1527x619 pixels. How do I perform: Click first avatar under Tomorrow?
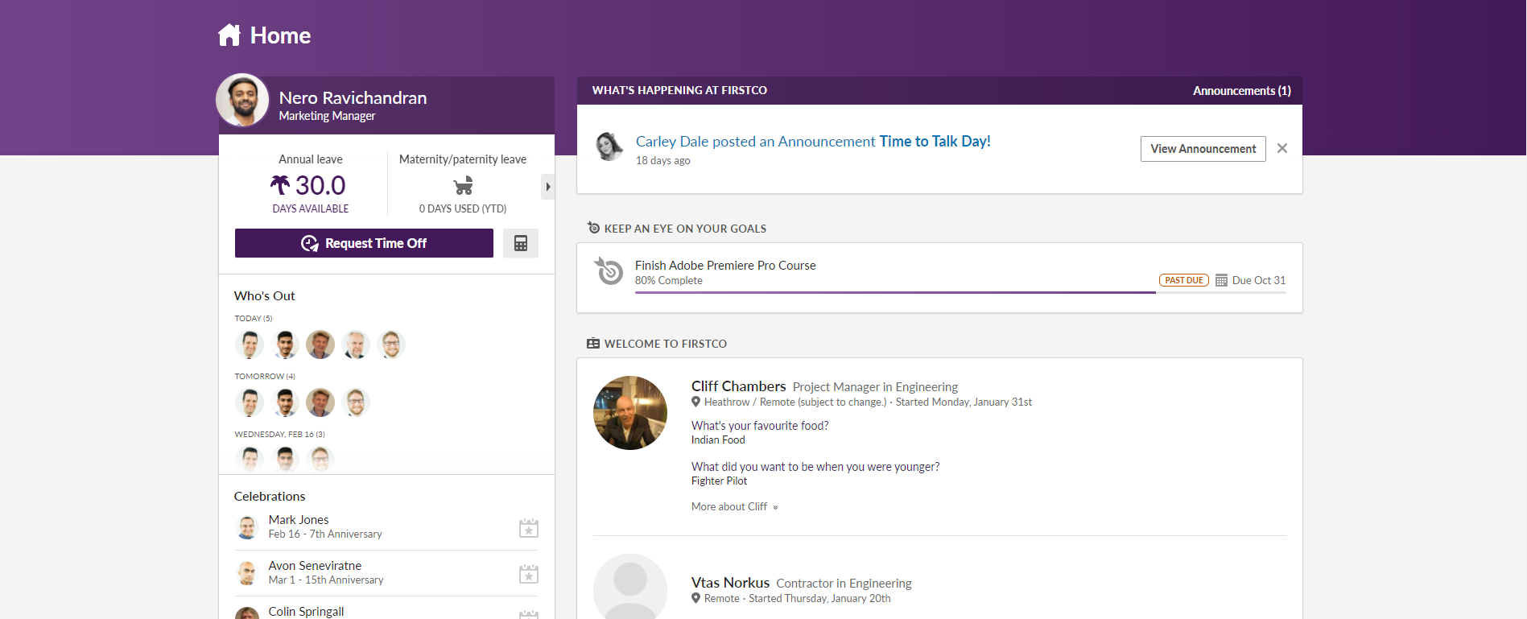click(250, 402)
